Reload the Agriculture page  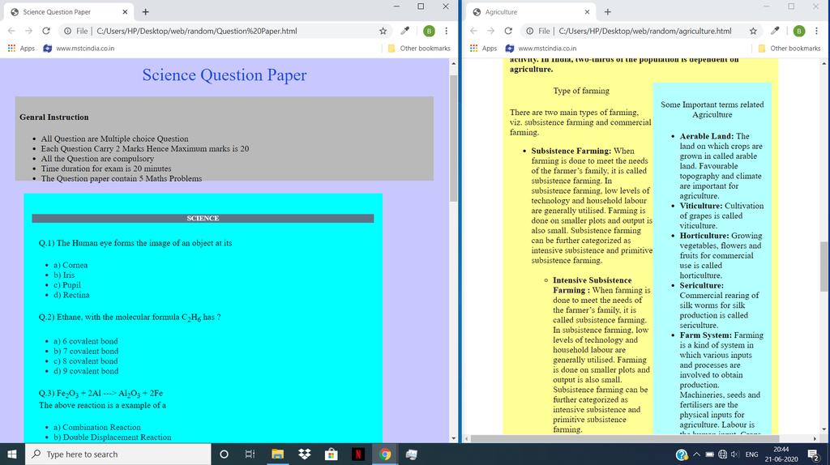[508, 32]
